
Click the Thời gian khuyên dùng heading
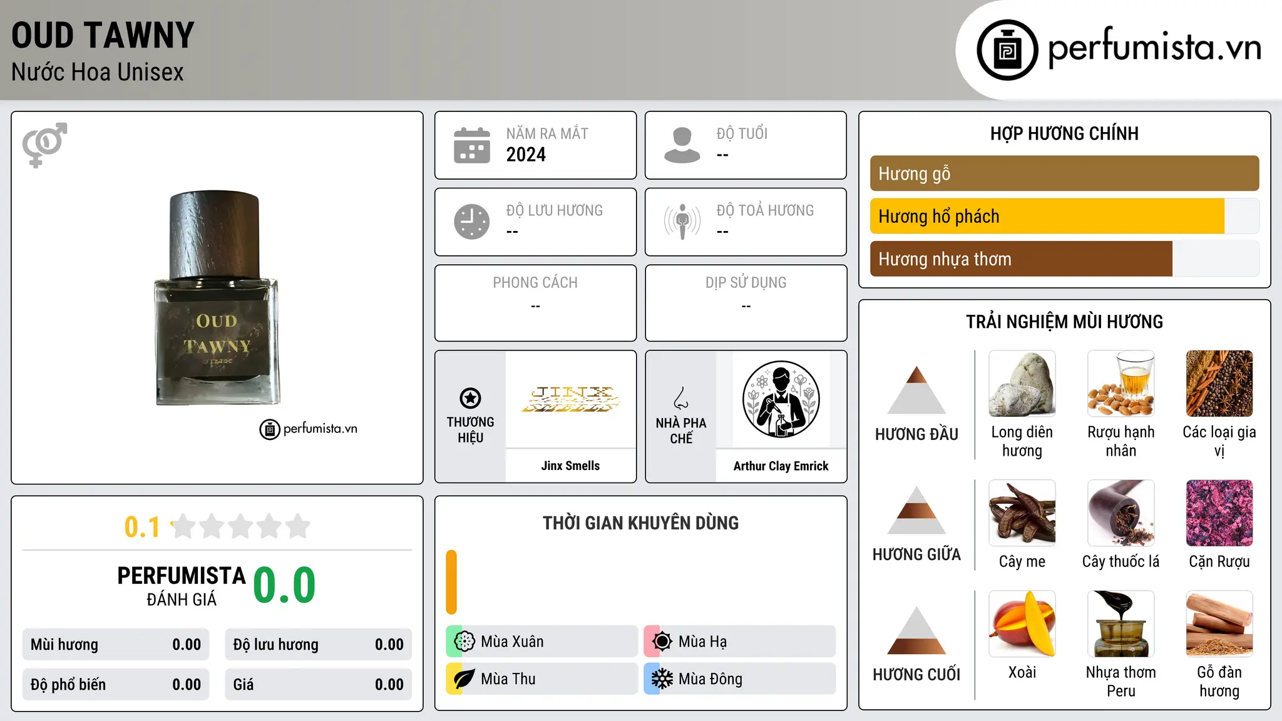click(640, 523)
